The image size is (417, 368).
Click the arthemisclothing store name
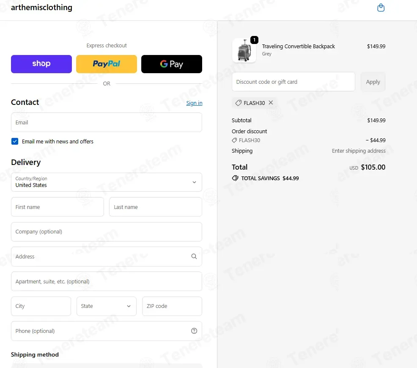pos(41,8)
